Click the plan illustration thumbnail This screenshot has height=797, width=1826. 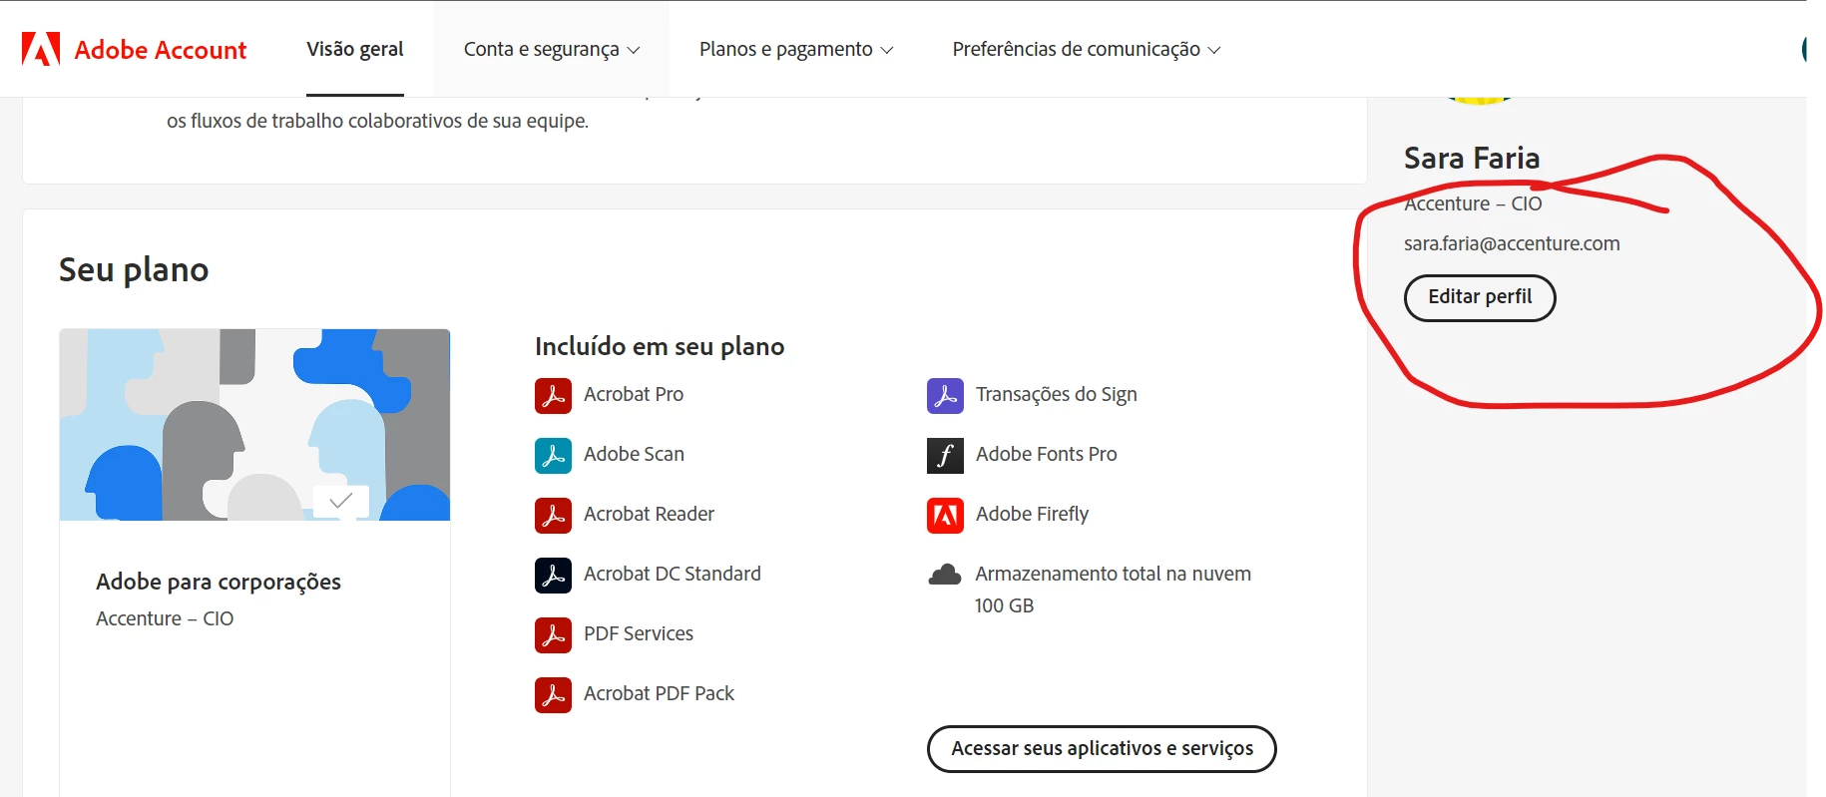[254, 425]
